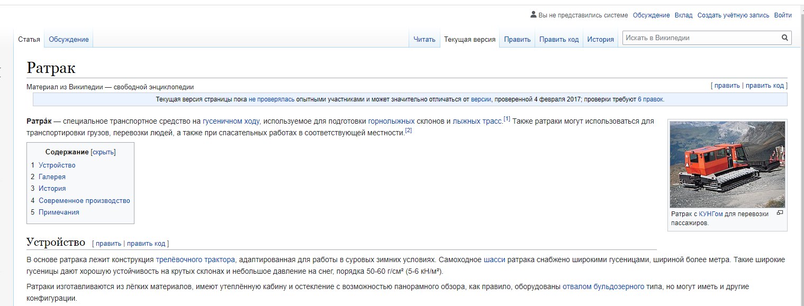Jump to Устройство in contents

coord(57,165)
